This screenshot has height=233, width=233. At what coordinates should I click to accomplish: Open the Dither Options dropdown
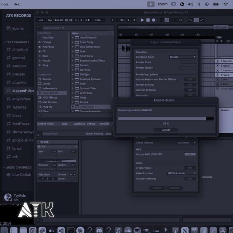(x=186, y=143)
